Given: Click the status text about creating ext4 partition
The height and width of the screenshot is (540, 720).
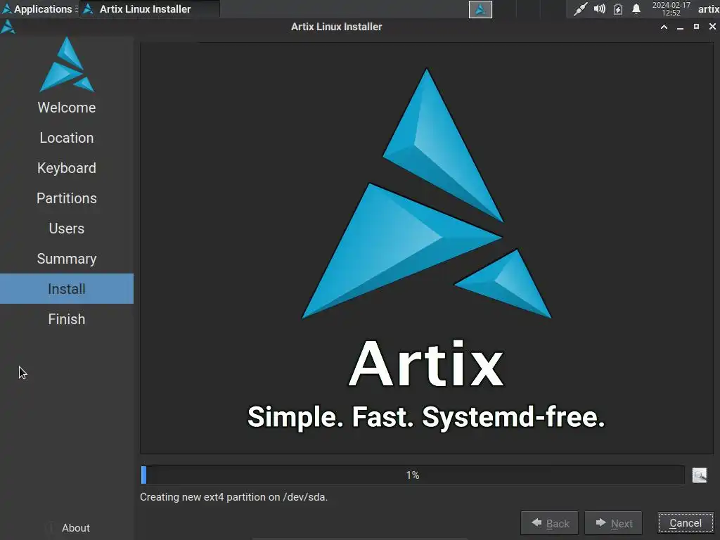Looking at the screenshot, I should point(233,497).
